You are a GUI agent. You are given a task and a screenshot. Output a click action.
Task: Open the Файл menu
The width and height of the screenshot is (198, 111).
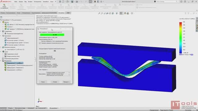(x=16, y=2)
